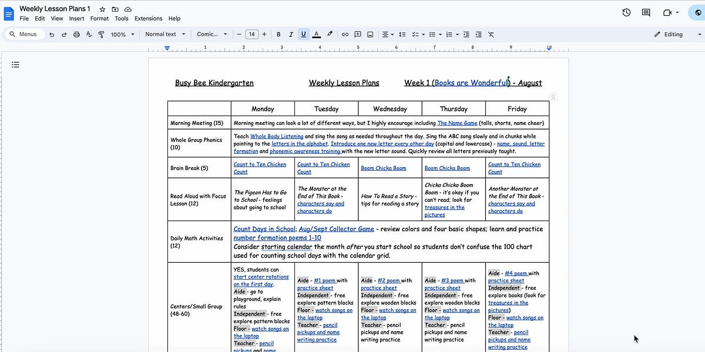Clear formatting with the toolbar icon
The image size is (705, 352).
pyautogui.click(x=491, y=34)
